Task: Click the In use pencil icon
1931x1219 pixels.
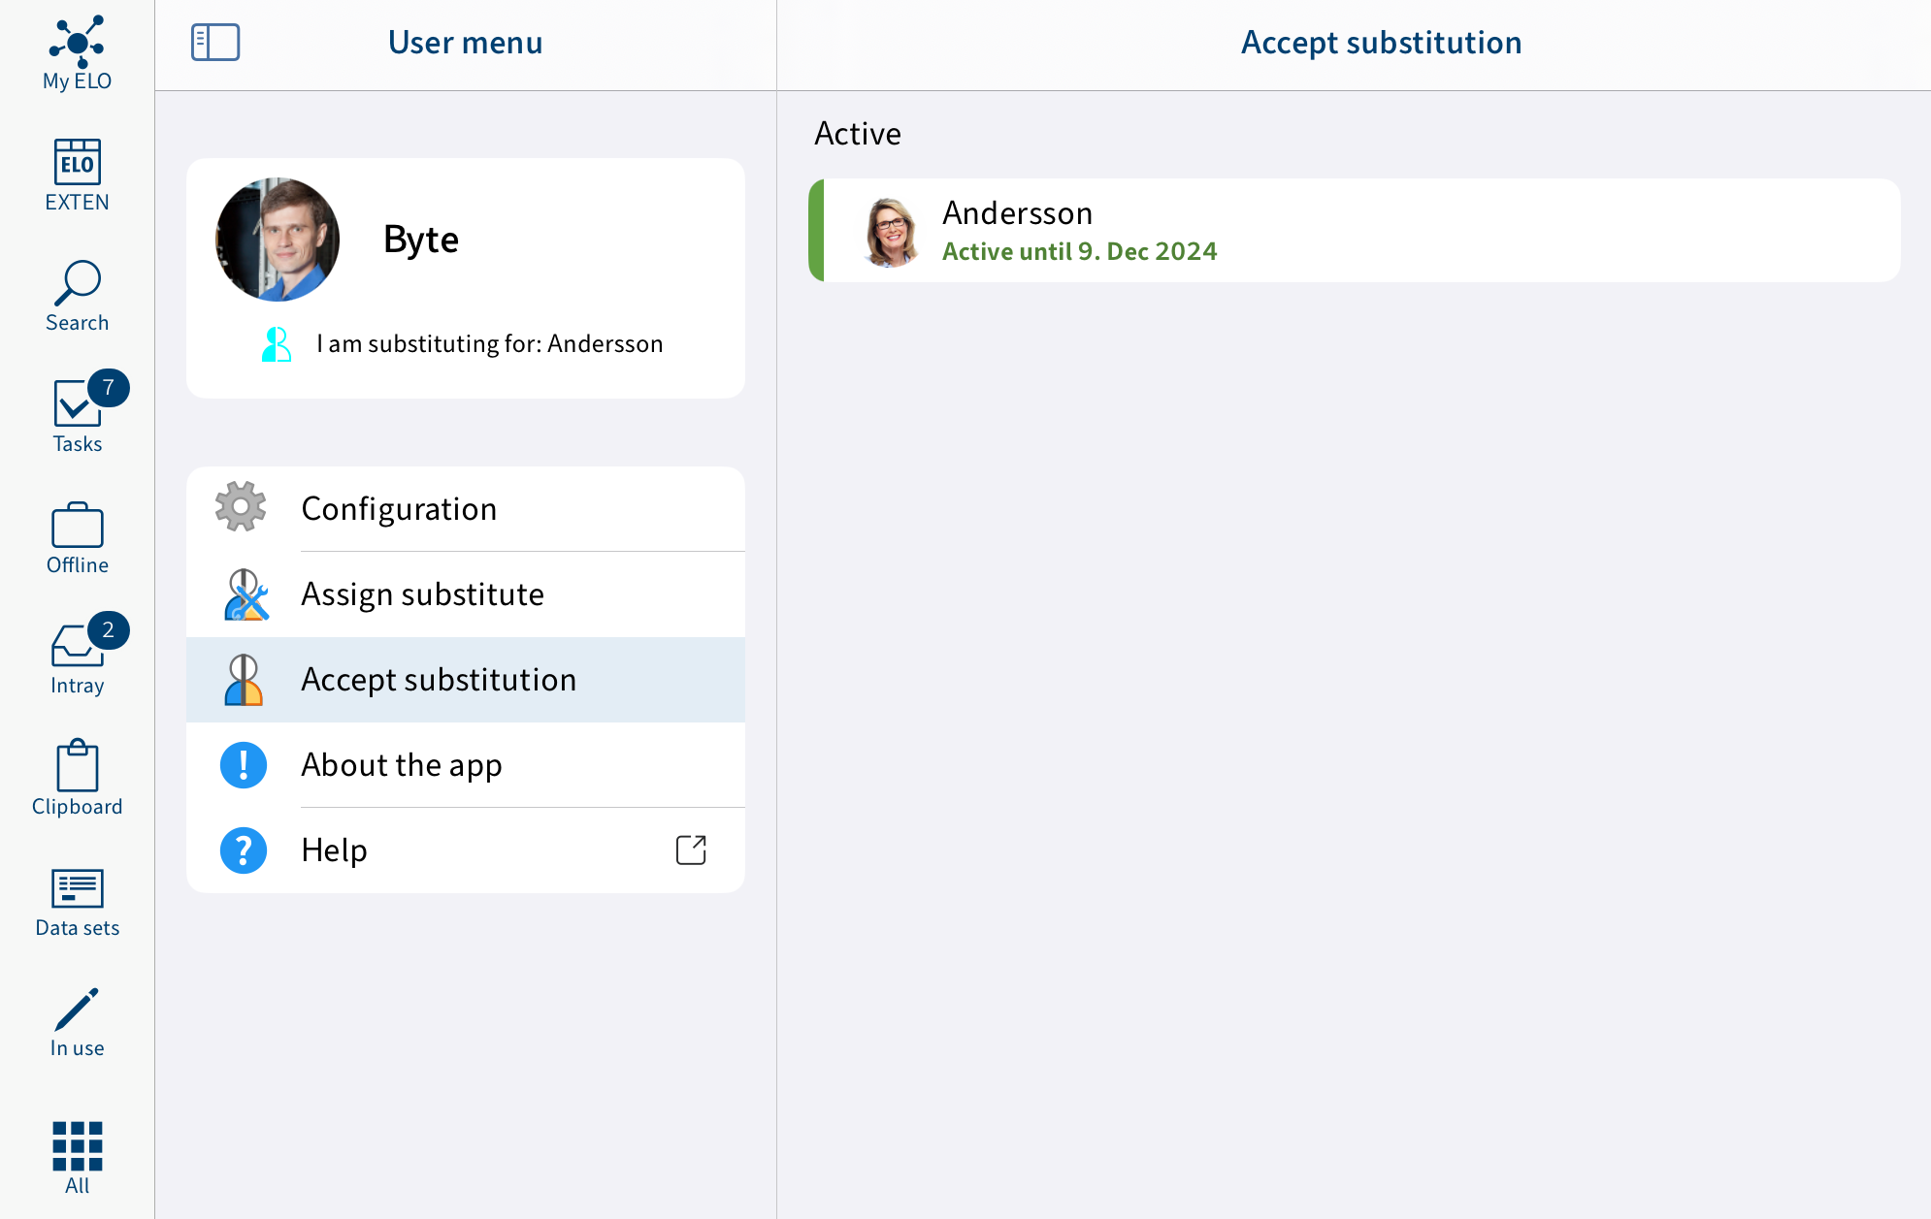Action: click(76, 1009)
